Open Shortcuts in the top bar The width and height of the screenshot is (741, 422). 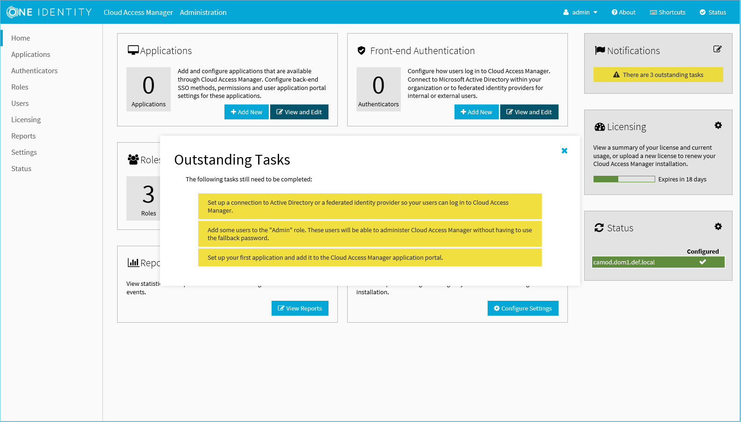coord(668,13)
